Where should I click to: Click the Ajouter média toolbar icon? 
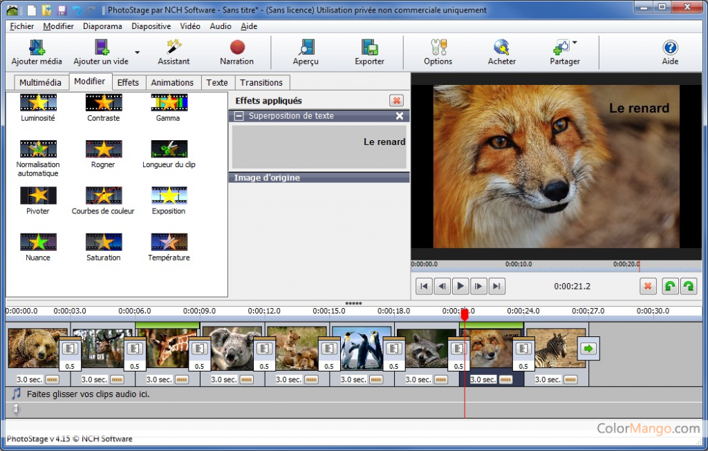[x=37, y=52]
